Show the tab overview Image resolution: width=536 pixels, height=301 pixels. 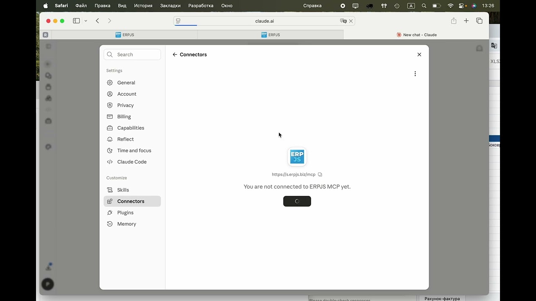[x=479, y=21]
